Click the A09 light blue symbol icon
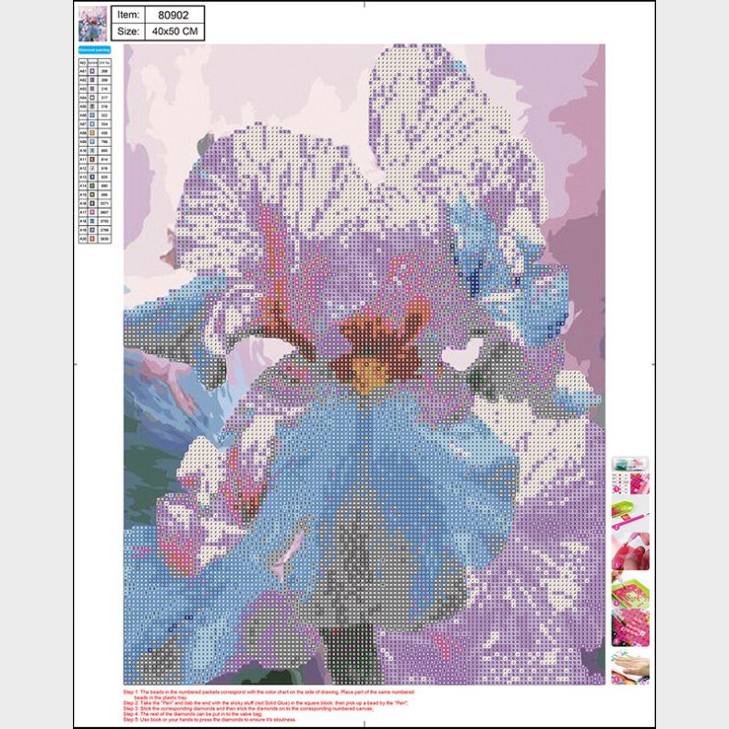This screenshot has width=729, height=729. pyautogui.click(x=92, y=142)
